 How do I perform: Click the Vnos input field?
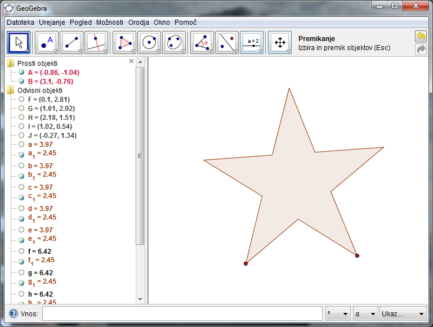[182, 313]
